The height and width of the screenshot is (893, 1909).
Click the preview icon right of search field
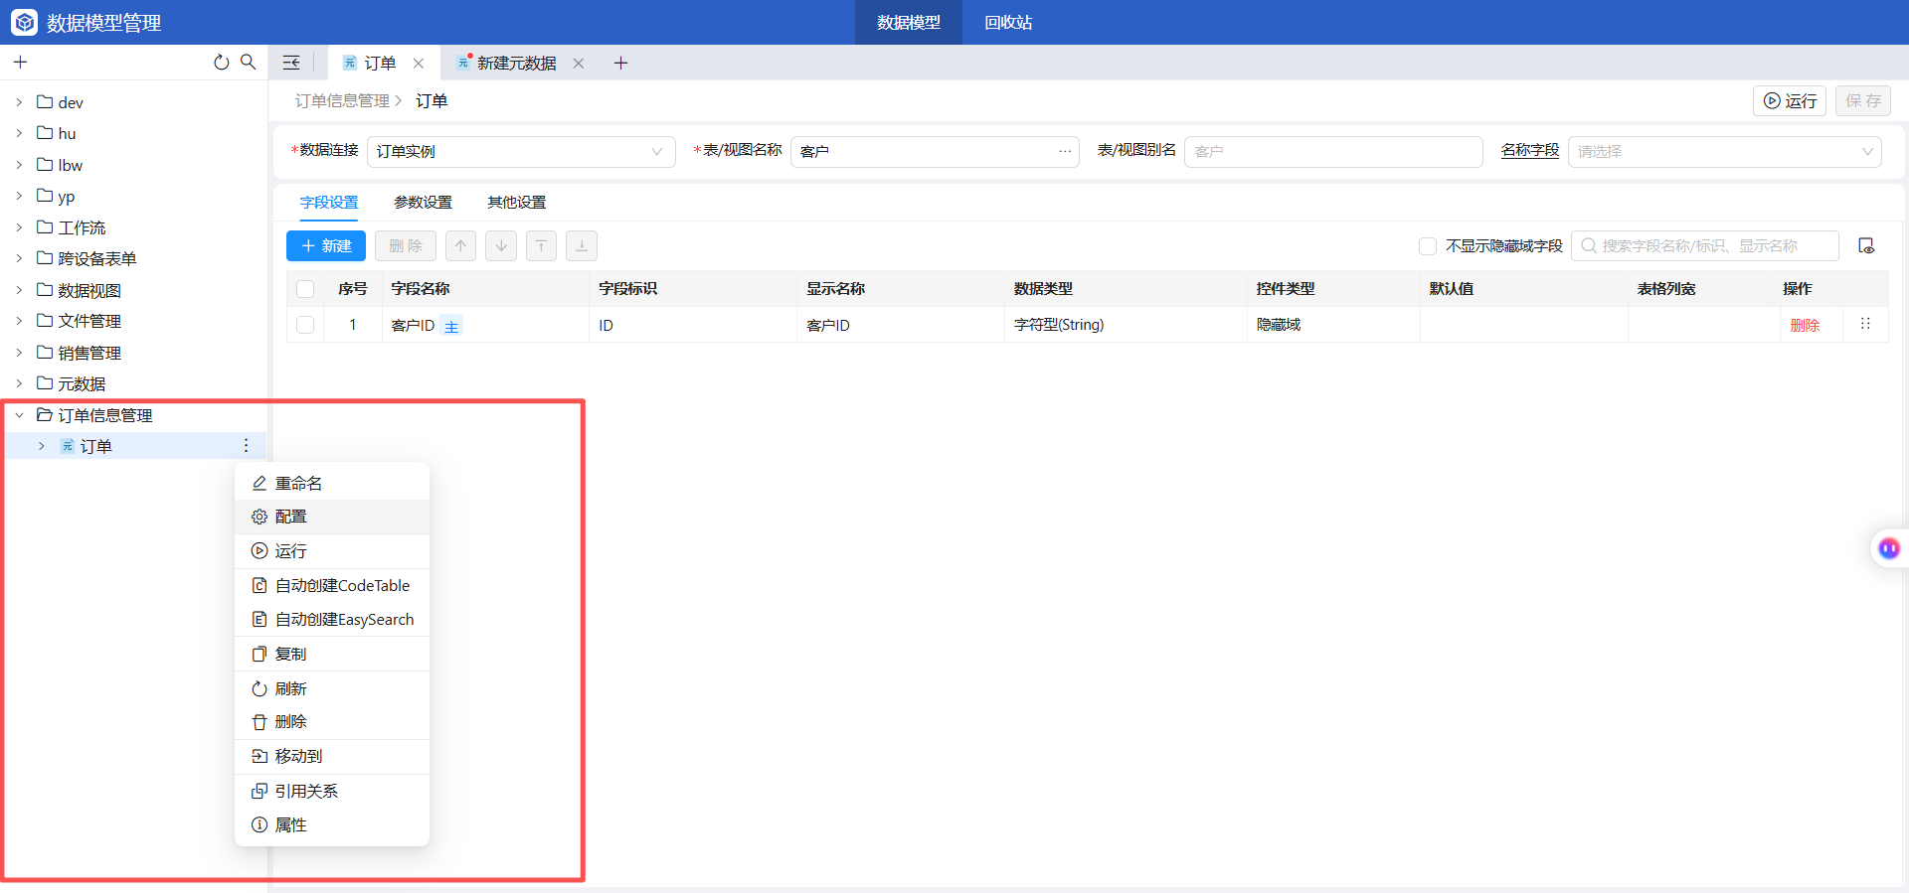pos(1866,245)
